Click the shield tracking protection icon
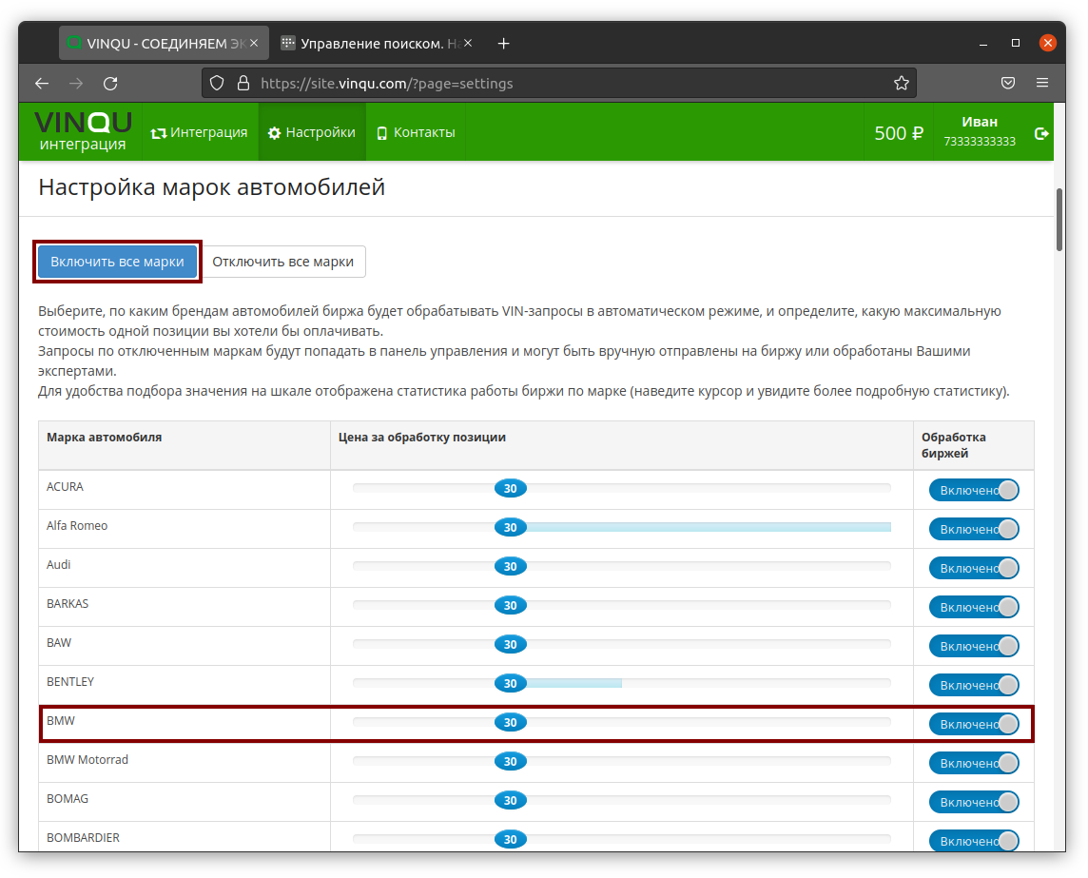1088x878 pixels. coord(217,84)
